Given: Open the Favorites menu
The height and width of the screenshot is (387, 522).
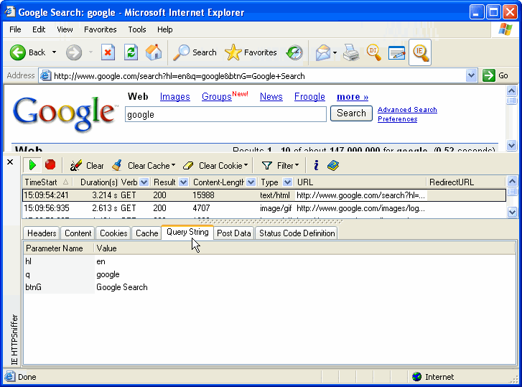Looking at the screenshot, I should pos(100,29).
